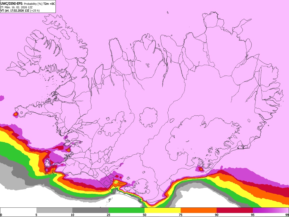Click the 'IT: Mán. 16. 02. 2026 12Z' line
This screenshot has width=289, height=217.
click(x=16, y=7)
